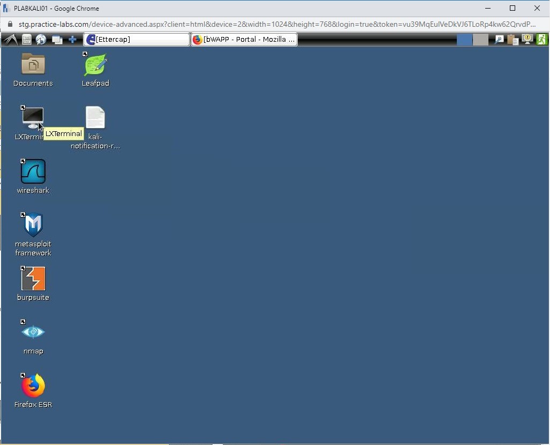Viewport: 550px width, 445px height.
Task: Click the magnifier tool on the panel
Action: pyautogui.click(x=498, y=39)
